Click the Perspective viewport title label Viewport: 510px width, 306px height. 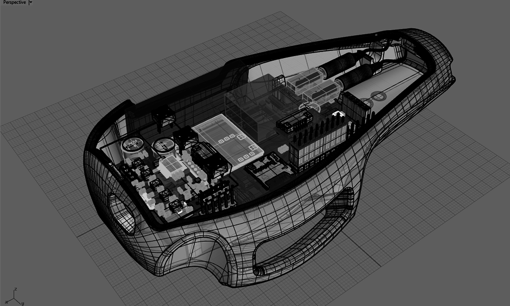(14, 2)
